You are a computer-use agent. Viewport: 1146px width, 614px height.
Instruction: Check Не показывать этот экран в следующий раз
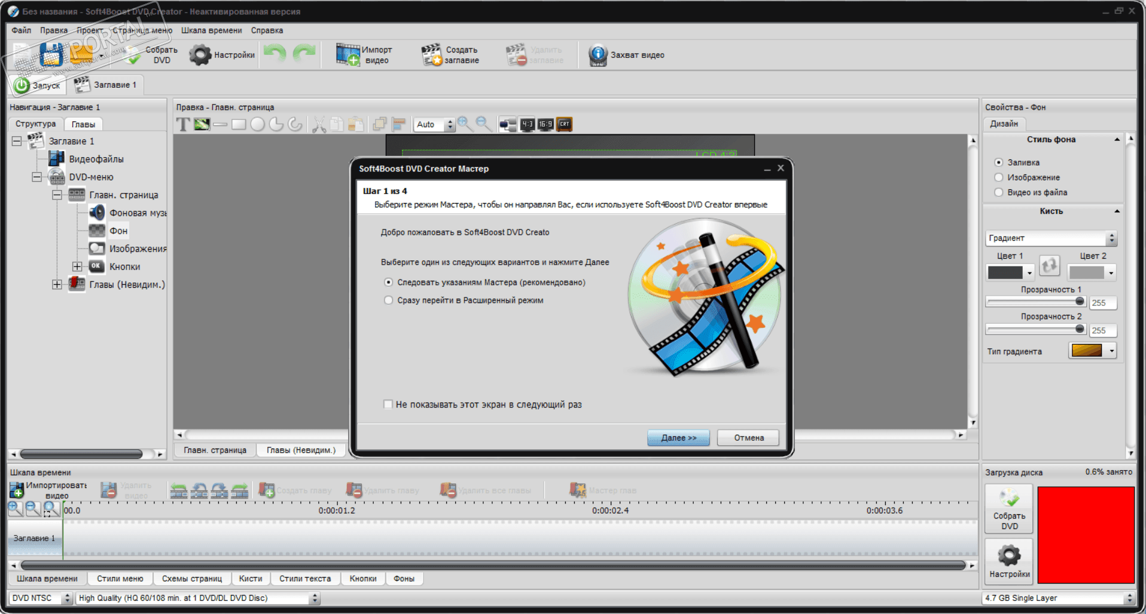(x=388, y=404)
